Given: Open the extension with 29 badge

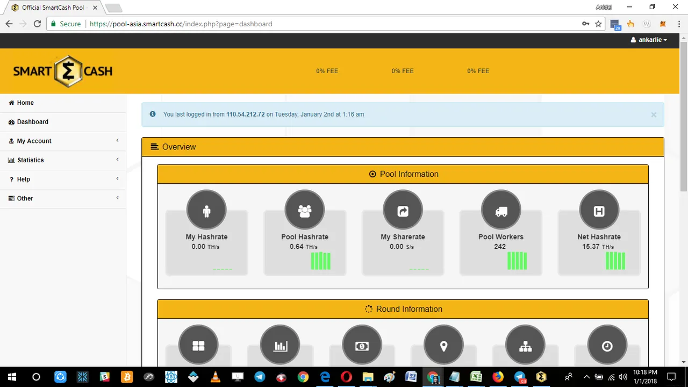Looking at the screenshot, I should click(615, 24).
